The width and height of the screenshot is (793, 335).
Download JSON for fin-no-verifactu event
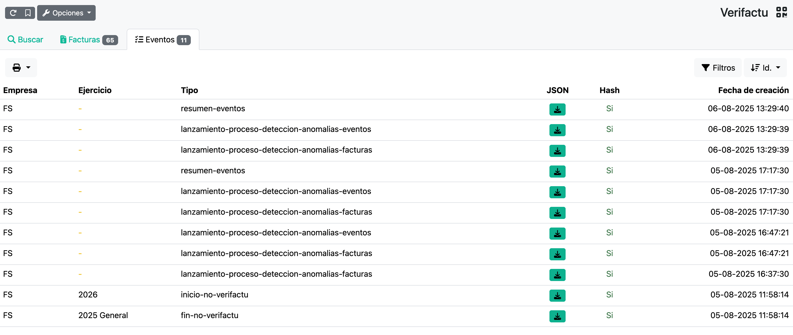[557, 316]
